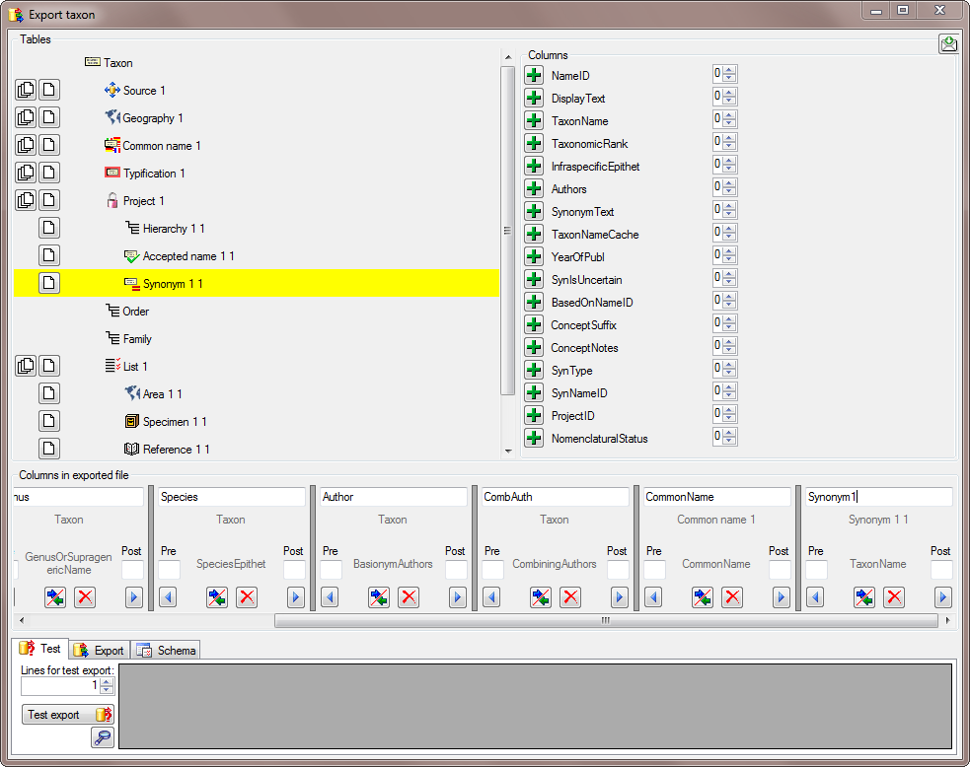This screenshot has height=767, width=970.
Task: Add the TaxonName column with its green plus
Action: coord(534,121)
